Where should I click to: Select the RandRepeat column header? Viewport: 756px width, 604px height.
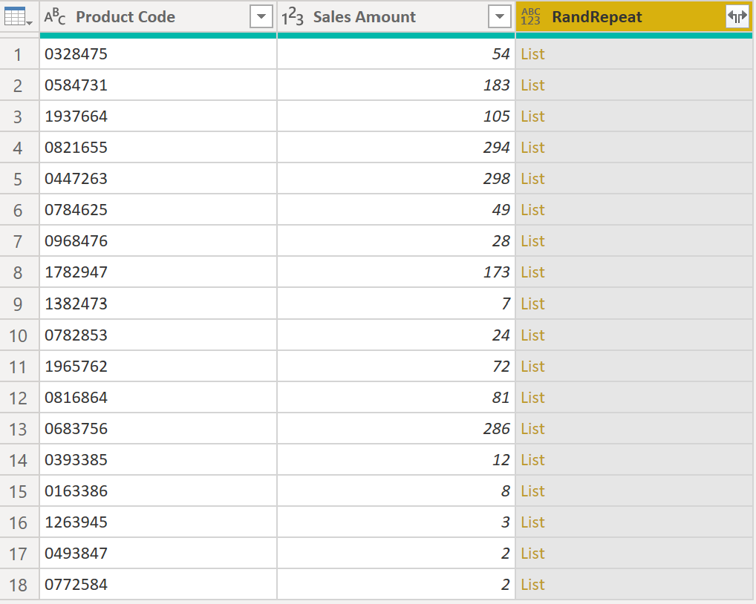point(634,17)
